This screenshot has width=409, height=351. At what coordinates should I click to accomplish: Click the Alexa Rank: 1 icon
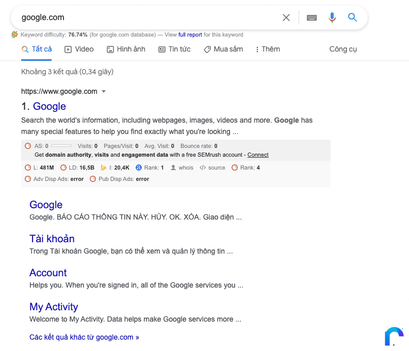tap(139, 168)
